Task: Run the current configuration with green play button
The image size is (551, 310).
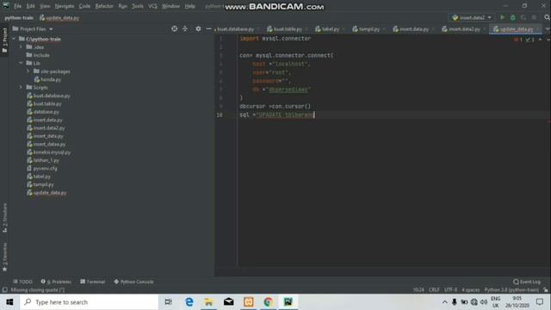Action: pos(502,17)
